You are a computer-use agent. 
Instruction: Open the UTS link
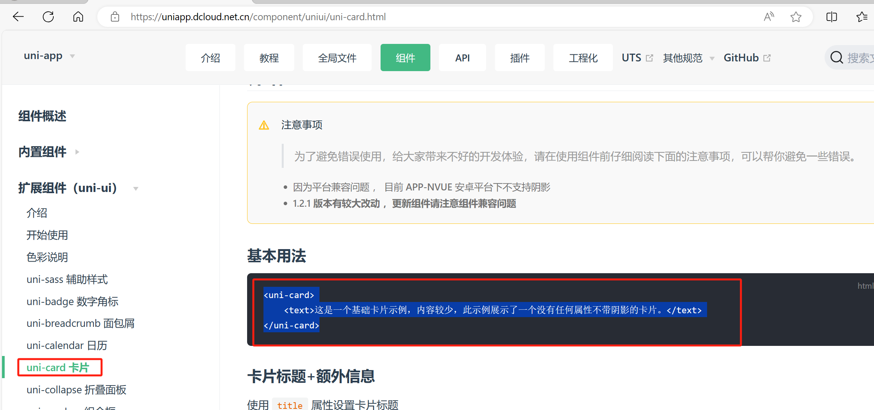pyautogui.click(x=631, y=58)
